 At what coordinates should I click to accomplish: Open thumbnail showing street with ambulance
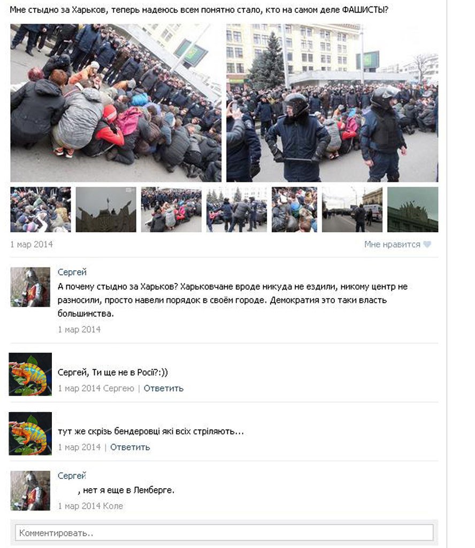(x=352, y=209)
